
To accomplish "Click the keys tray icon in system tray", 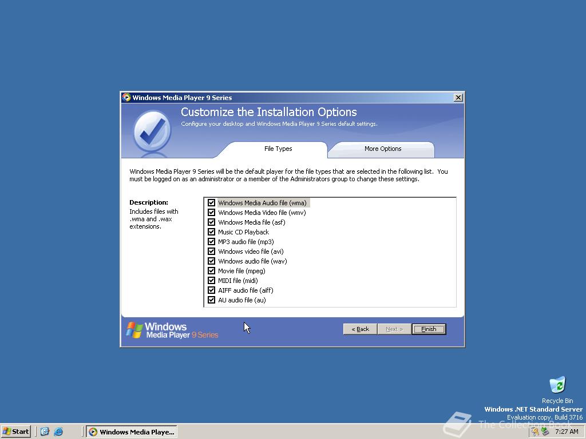I will coord(536,432).
